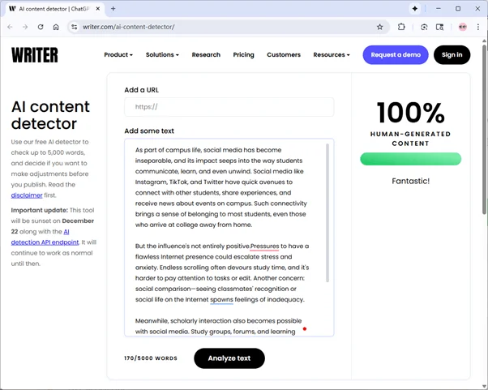Viewport: 488px width, 390px height.
Task: Click the browser back arrow
Action: pyautogui.click(x=10, y=27)
